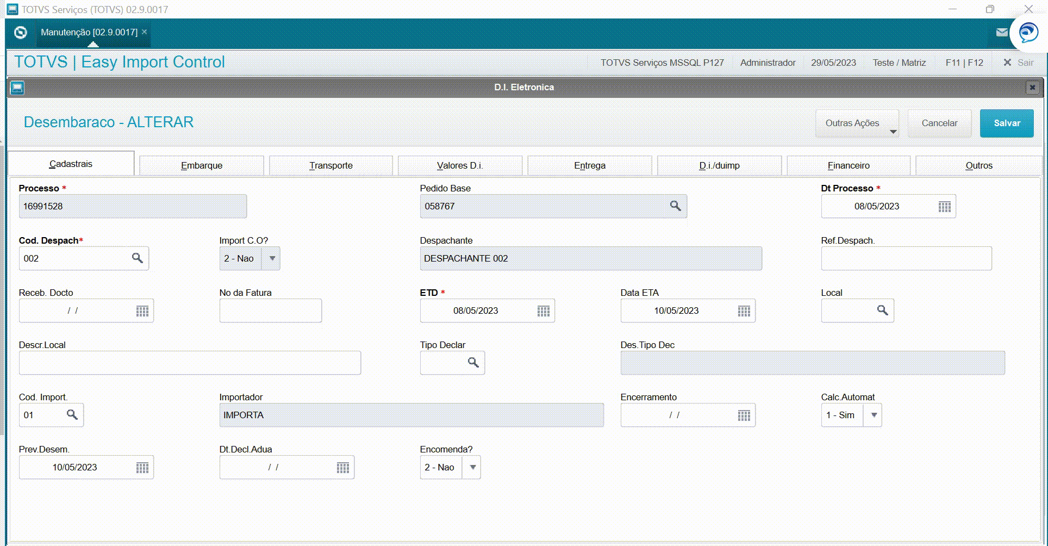Focus the Descr.Local text field
The height and width of the screenshot is (546, 1048).
[x=190, y=363]
